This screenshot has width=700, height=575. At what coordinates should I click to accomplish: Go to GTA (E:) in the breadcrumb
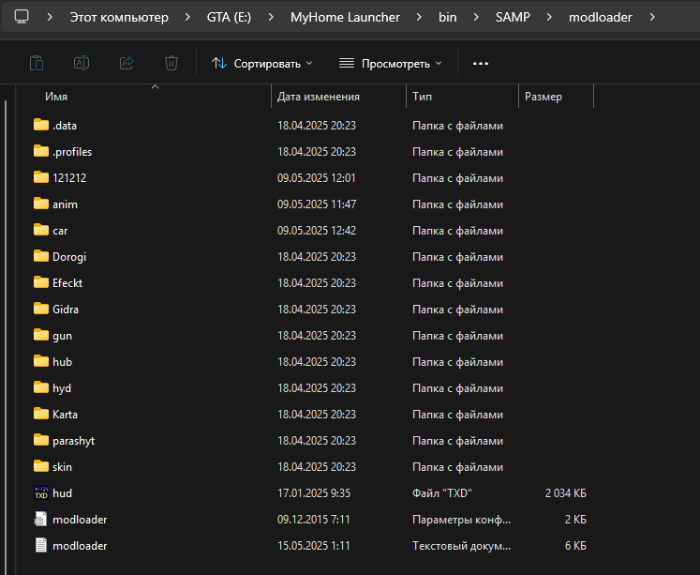click(x=229, y=17)
